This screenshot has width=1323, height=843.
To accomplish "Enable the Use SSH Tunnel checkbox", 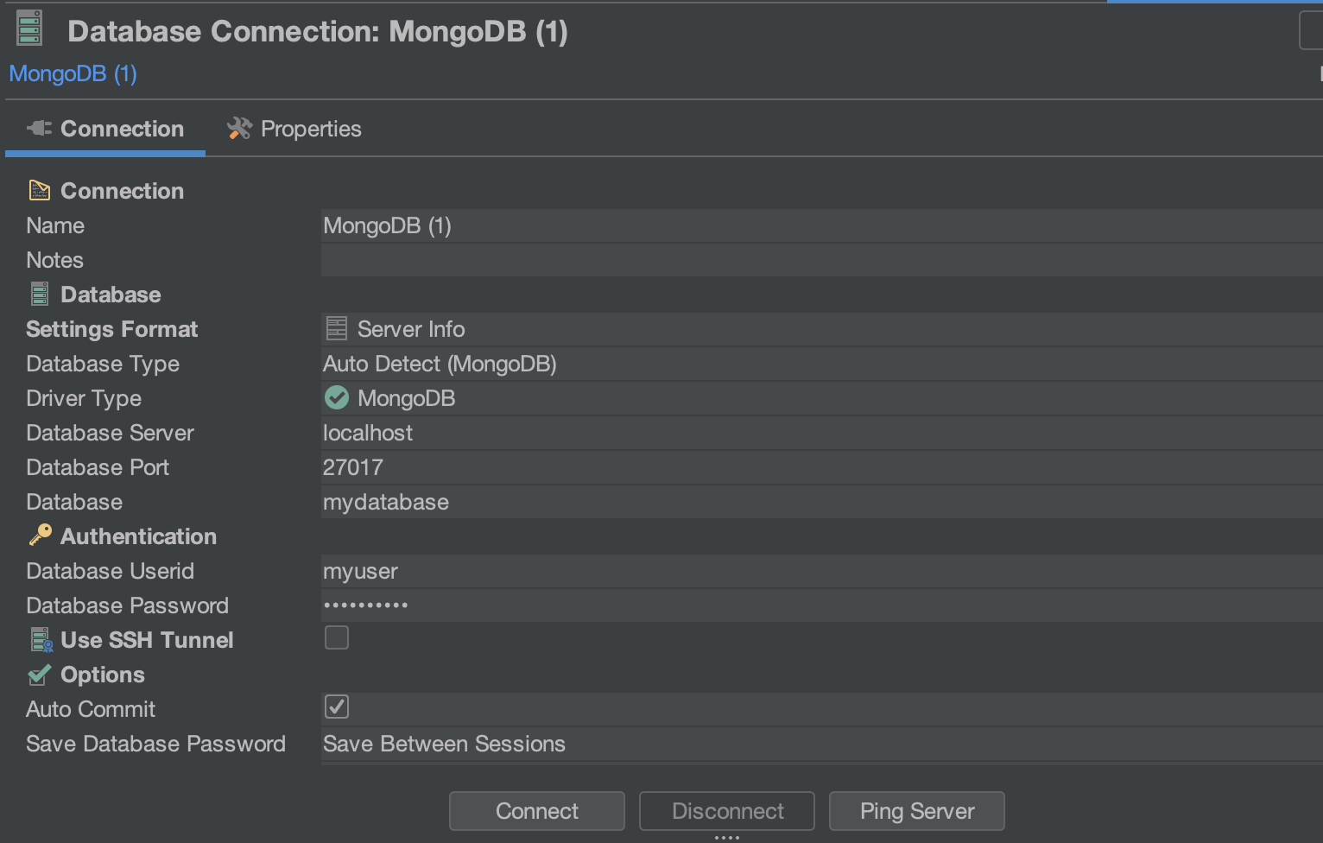I will click(337, 638).
